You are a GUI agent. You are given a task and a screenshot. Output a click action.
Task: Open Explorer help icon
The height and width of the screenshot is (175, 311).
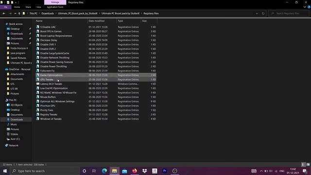point(309,7)
